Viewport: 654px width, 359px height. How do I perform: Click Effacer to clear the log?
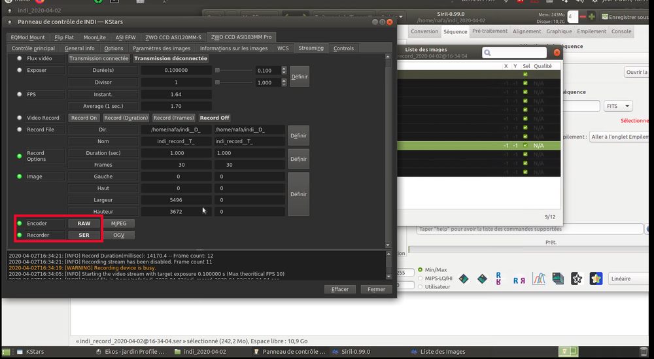(x=340, y=289)
